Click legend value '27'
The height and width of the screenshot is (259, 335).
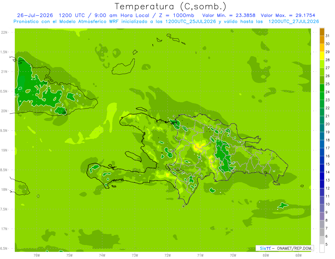[x=328, y=68]
